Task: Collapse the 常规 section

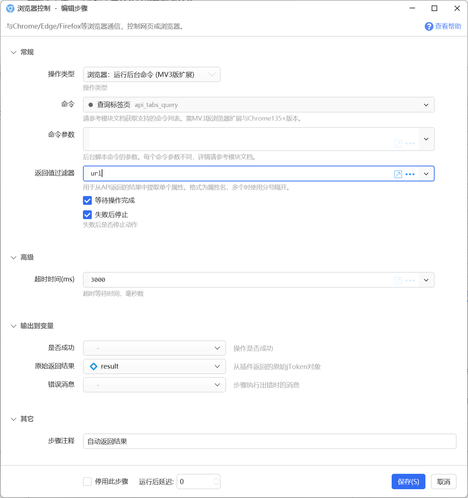Action: (14, 52)
